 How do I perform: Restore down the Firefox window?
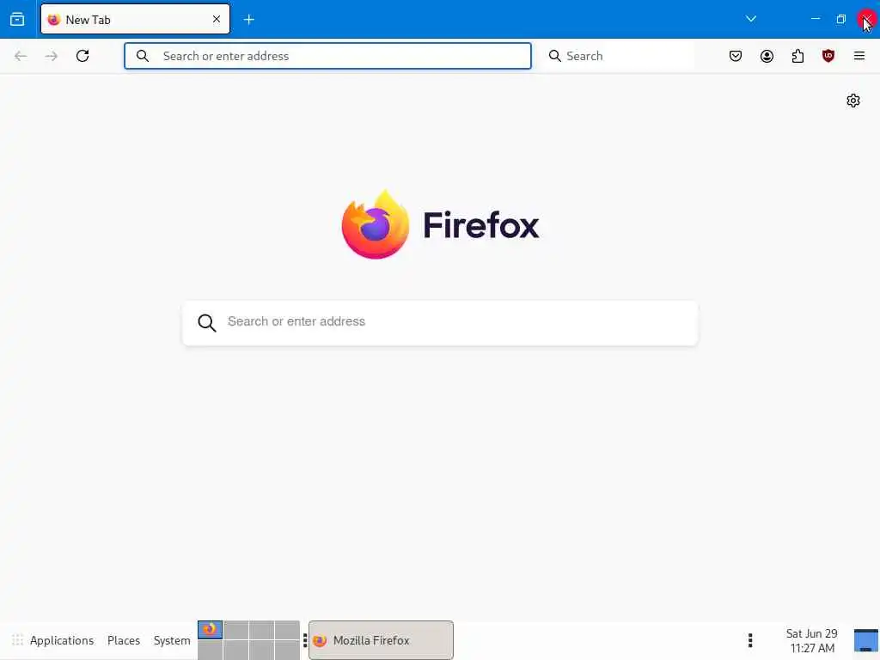click(840, 19)
